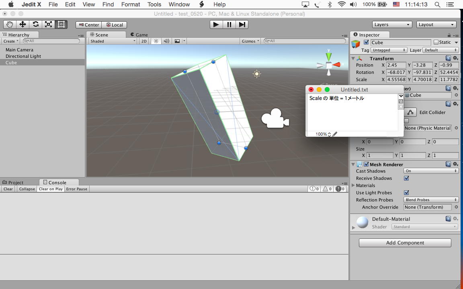Uncheck Receive Shadows checkbox
463x289 pixels.
[x=406, y=178]
